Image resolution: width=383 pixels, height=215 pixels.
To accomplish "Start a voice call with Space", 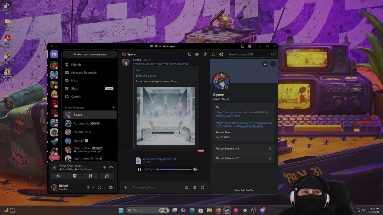I will pos(189,54).
